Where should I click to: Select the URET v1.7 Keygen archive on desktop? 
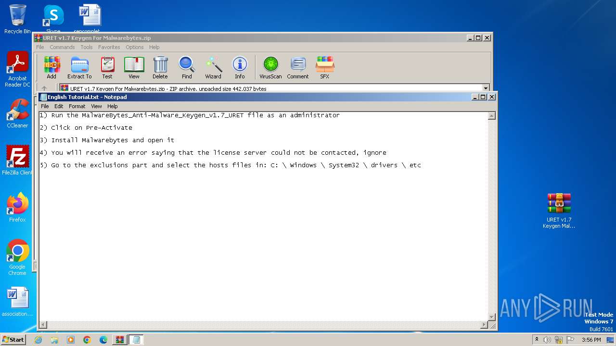click(x=559, y=210)
